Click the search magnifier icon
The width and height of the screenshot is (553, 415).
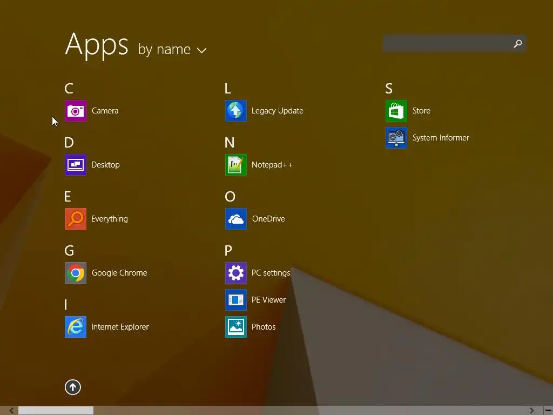pyautogui.click(x=518, y=44)
